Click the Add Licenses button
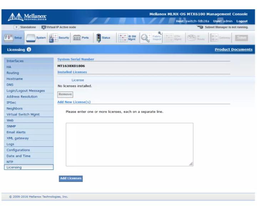 click(x=71, y=178)
